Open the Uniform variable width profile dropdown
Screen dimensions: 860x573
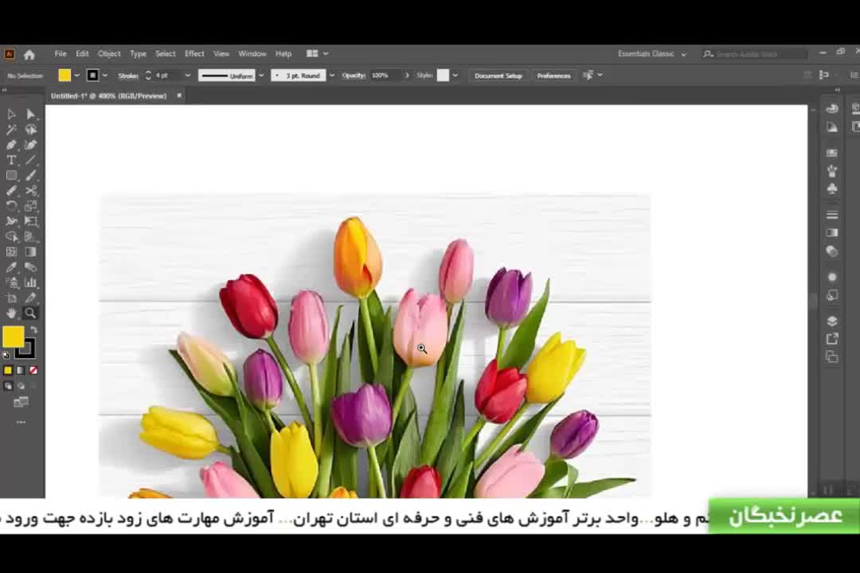261,76
